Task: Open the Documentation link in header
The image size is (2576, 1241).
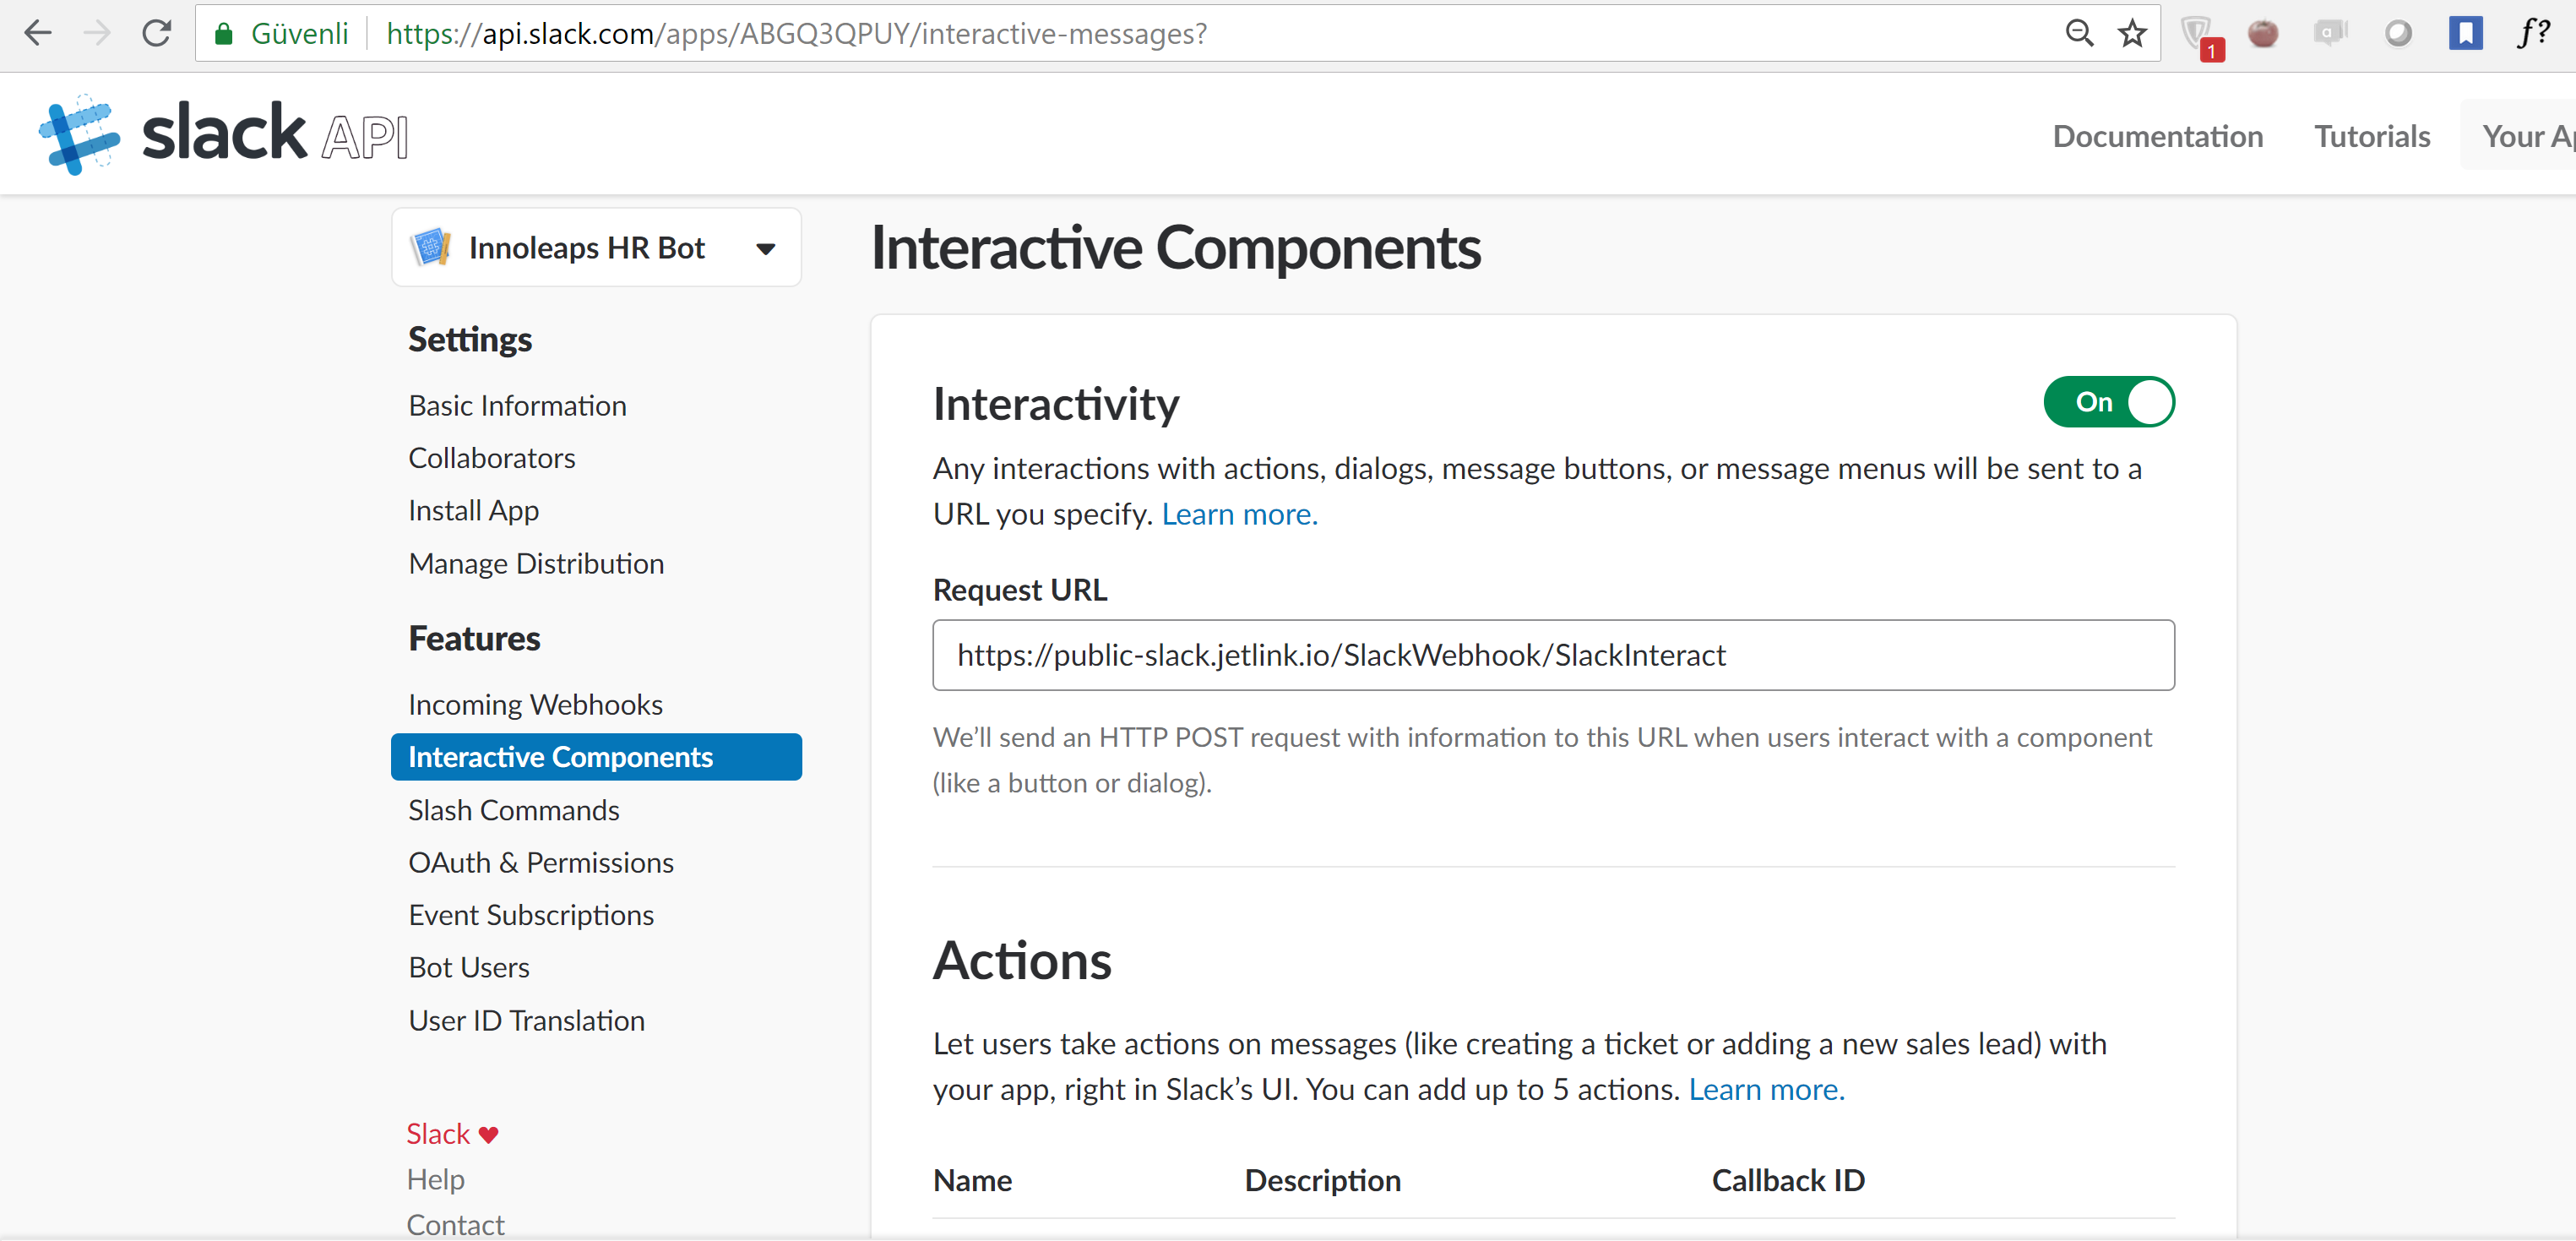Action: [2157, 136]
